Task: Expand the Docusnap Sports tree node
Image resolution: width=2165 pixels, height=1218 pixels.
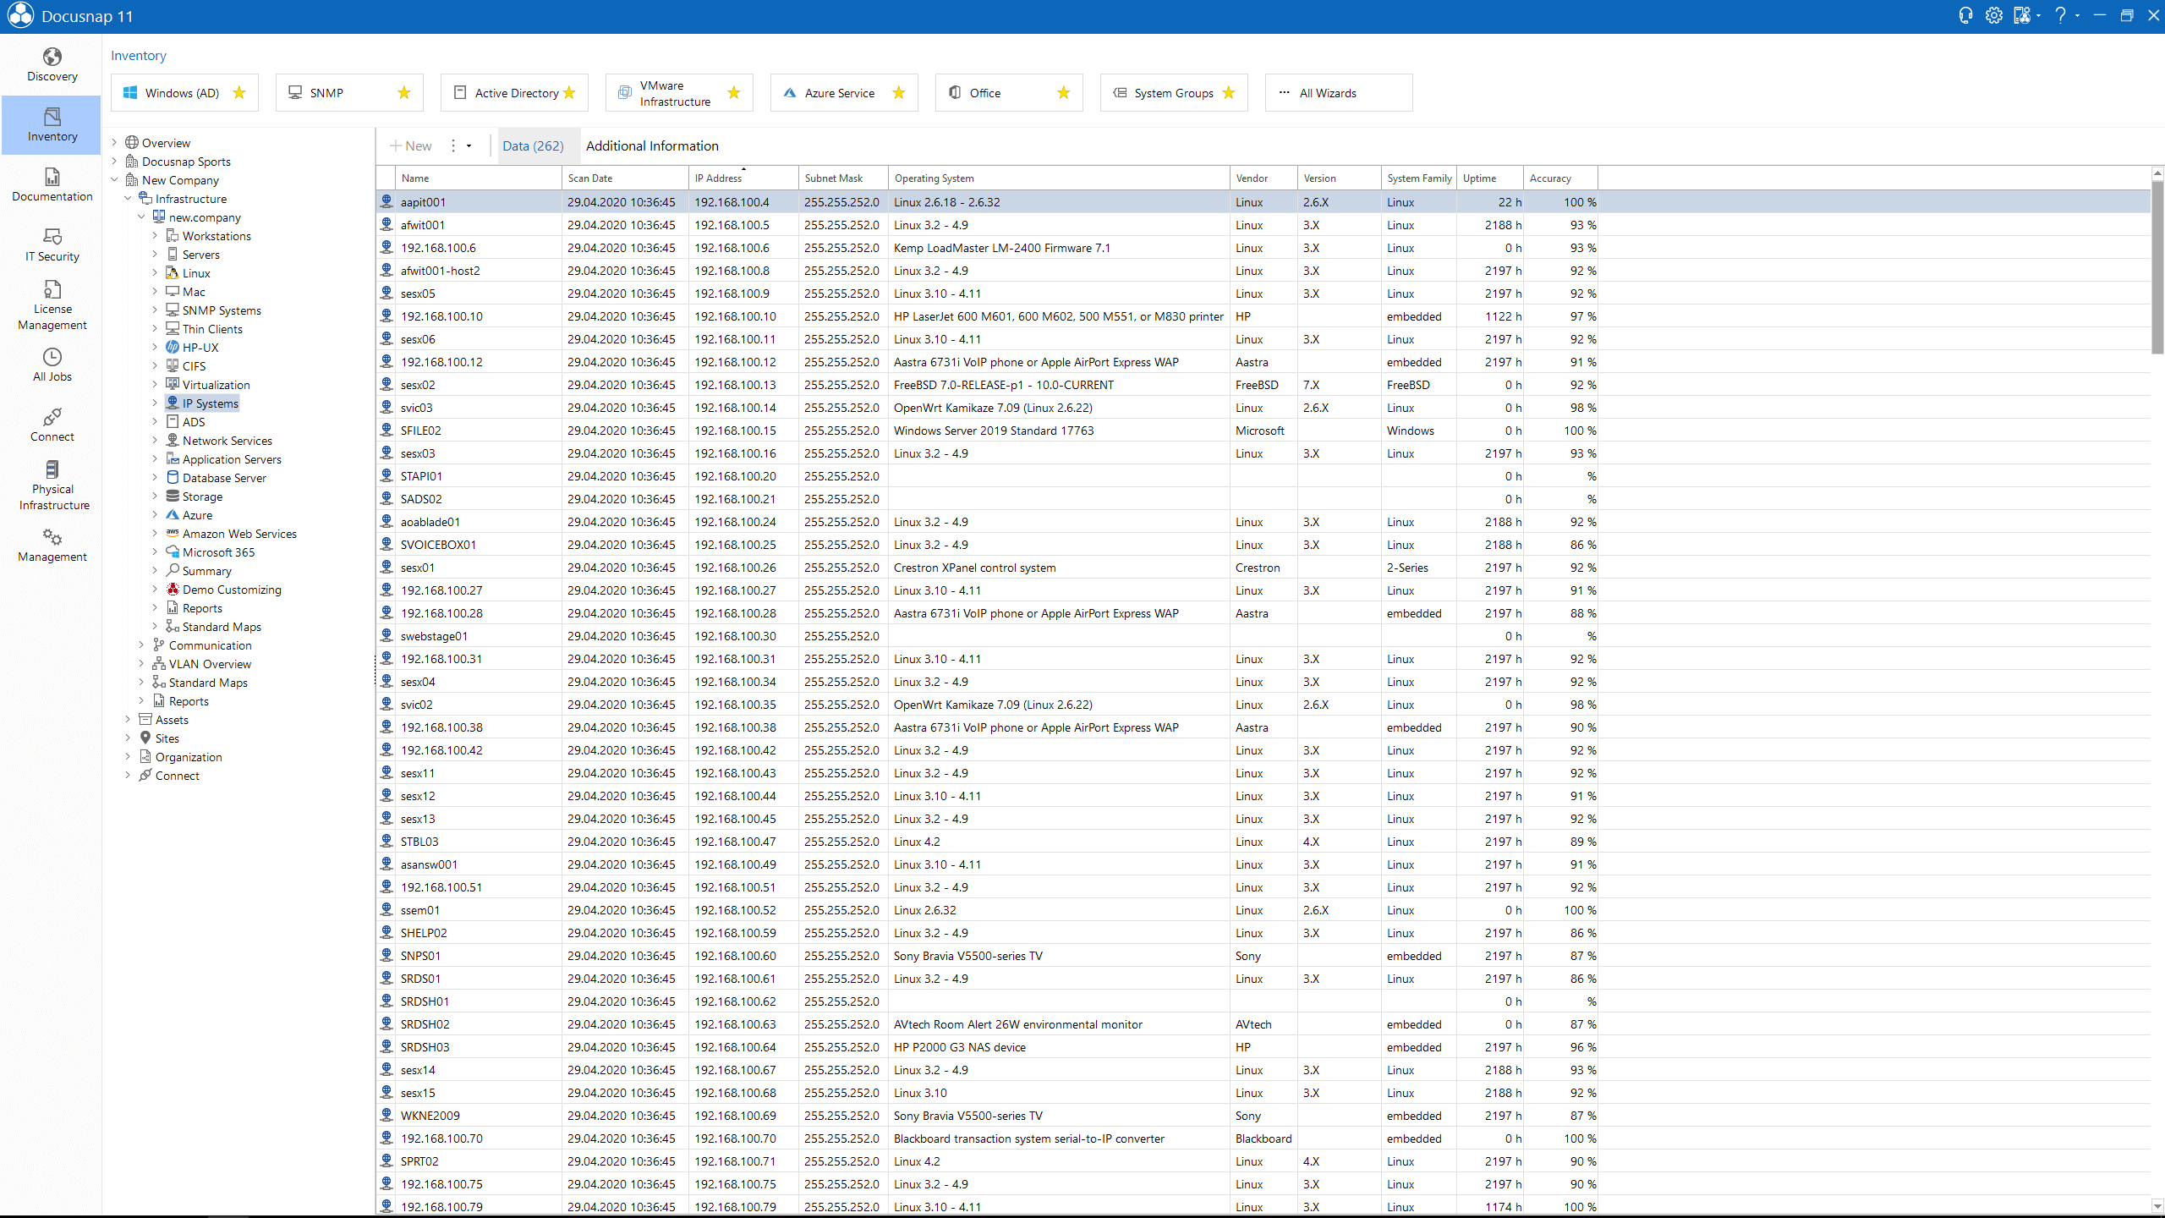Action: click(x=114, y=162)
